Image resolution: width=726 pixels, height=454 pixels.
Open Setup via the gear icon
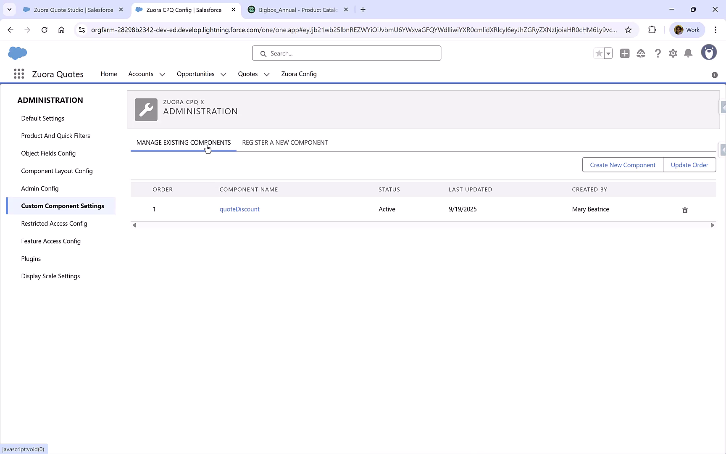coord(673,53)
